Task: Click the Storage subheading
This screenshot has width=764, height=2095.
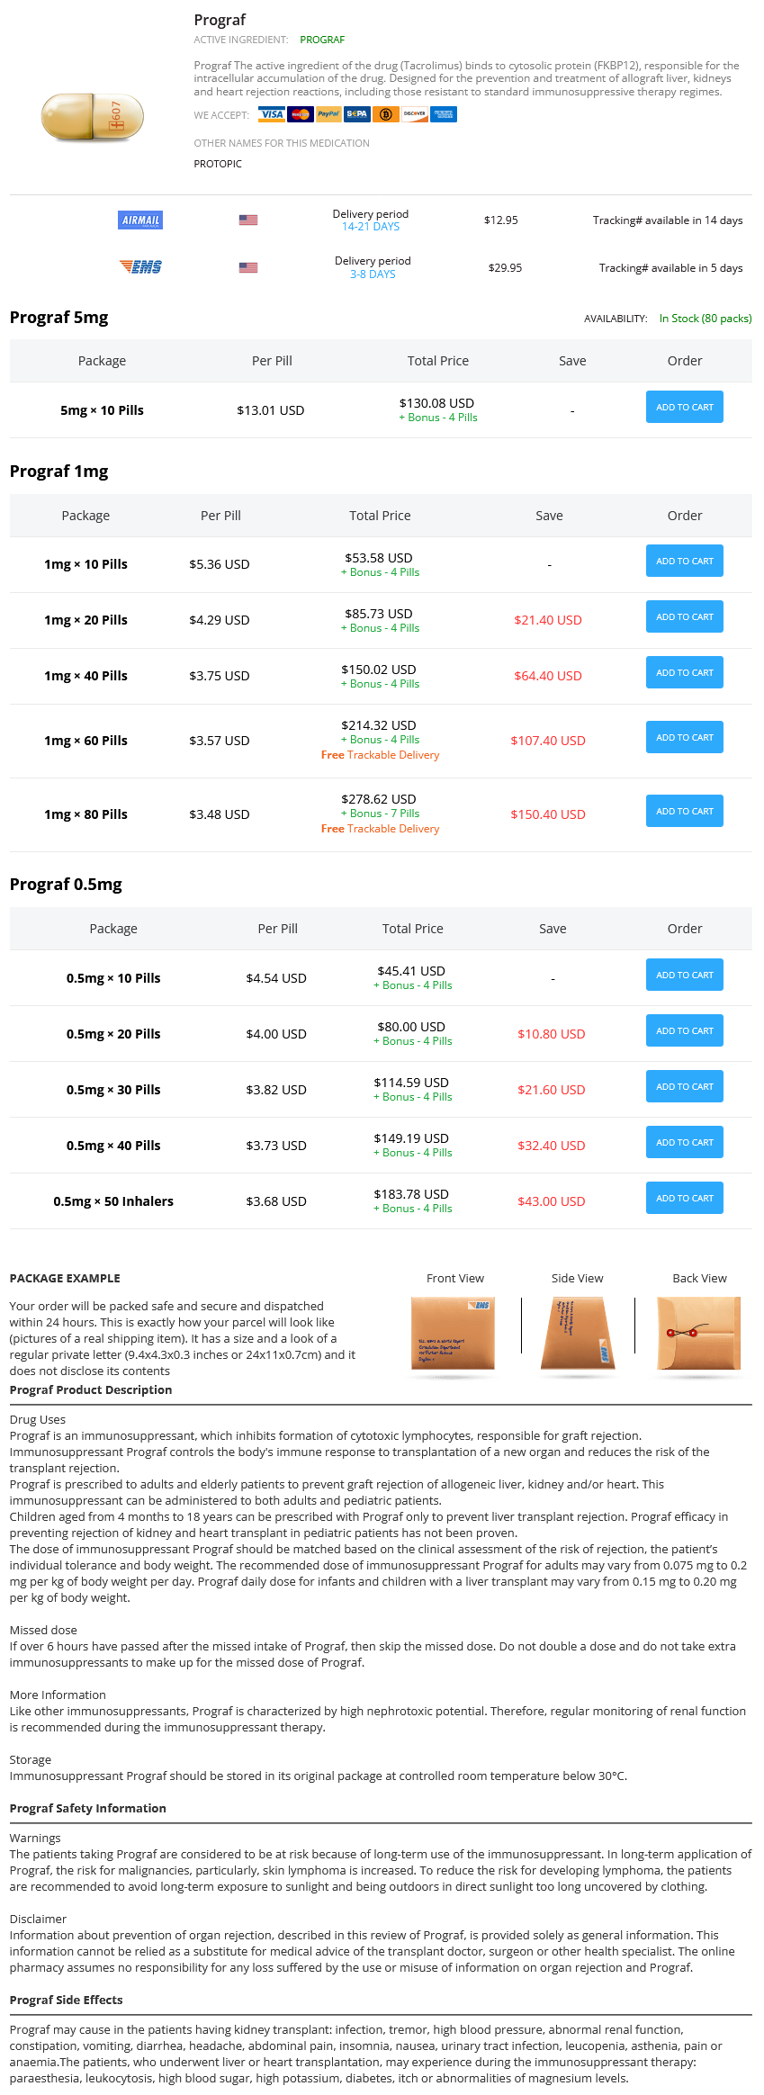Action: point(31,1759)
